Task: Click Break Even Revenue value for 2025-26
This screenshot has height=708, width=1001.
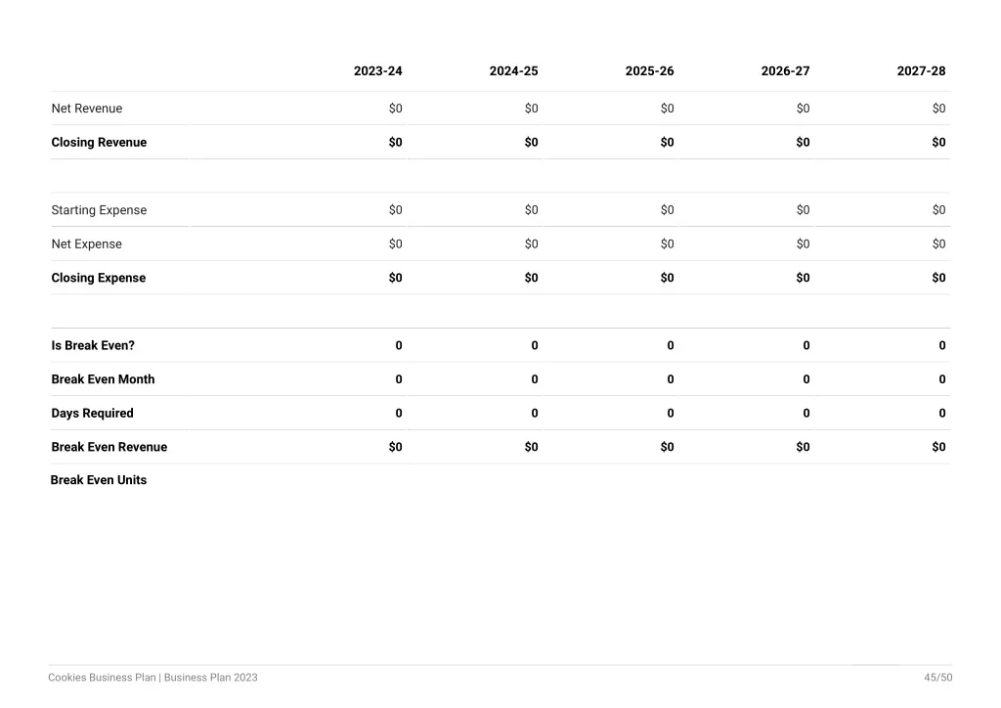Action: (x=667, y=447)
